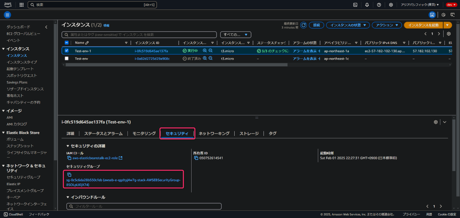This screenshot has width=460, height=218.
Task: Open the sg-0c5c6da28b550cfeb security group link
Action: pyautogui.click(x=123, y=183)
